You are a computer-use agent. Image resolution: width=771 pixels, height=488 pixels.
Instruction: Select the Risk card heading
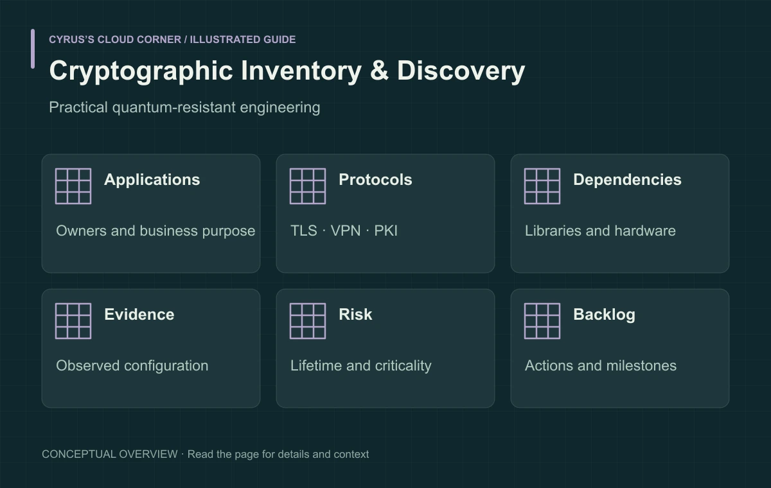pyautogui.click(x=355, y=315)
